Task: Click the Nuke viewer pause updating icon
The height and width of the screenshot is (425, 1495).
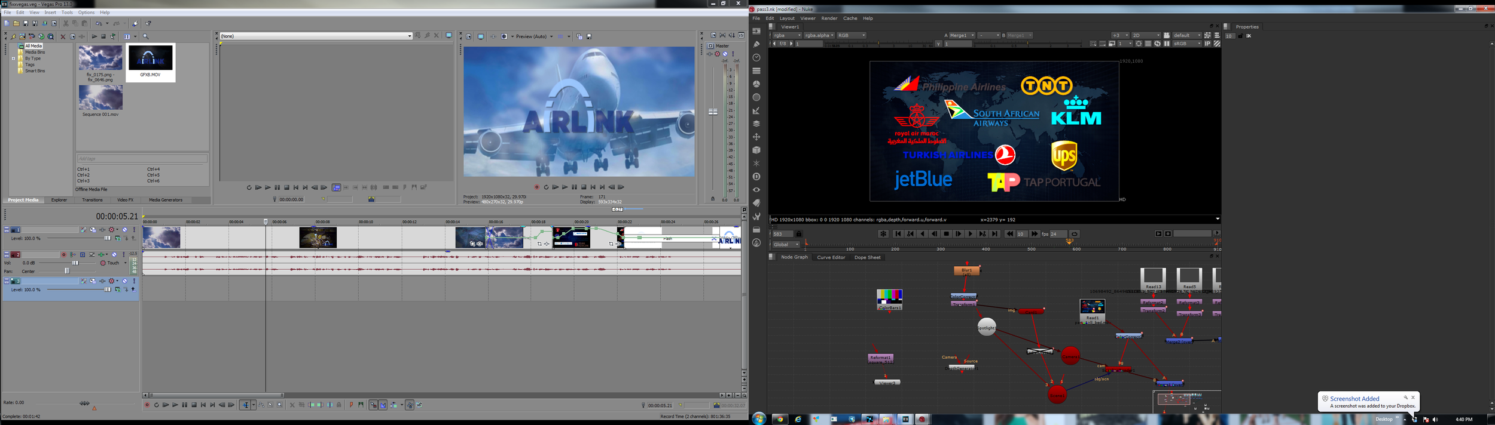Action: click(x=1167, y=44)
